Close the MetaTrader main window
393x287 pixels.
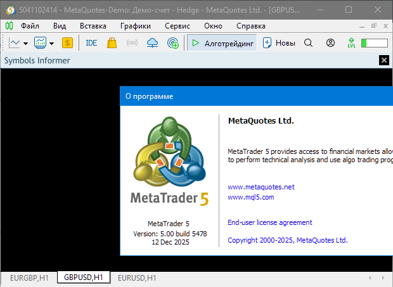click(x=378, y=10)
